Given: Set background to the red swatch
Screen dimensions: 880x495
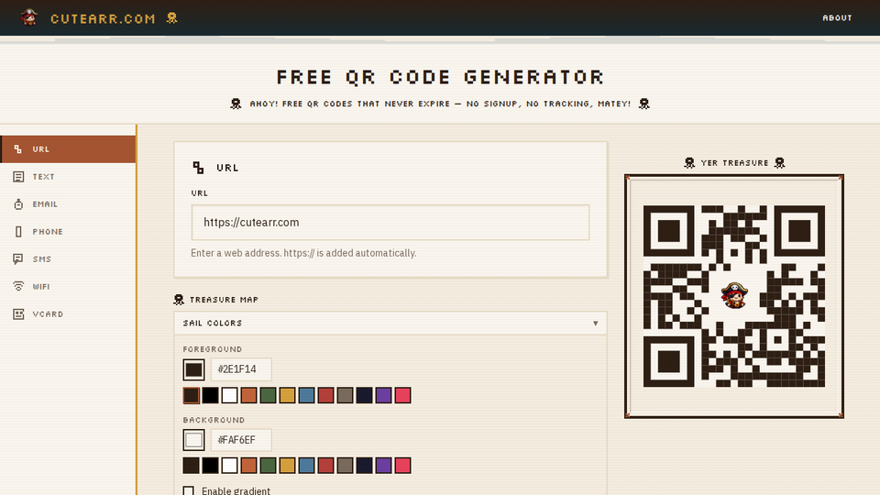Looking at the screenshot, I should coord(326,466).
